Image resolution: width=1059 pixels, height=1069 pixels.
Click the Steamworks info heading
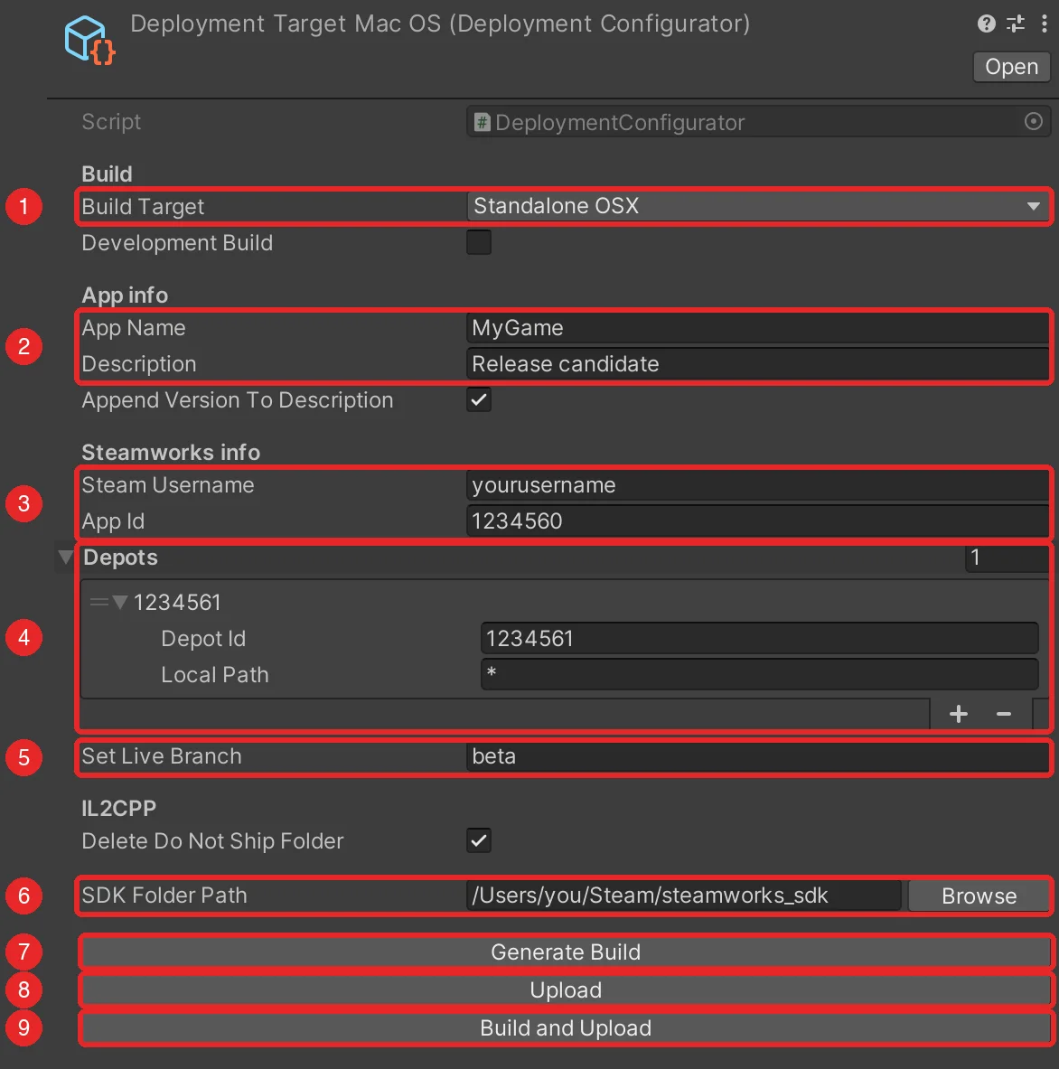coord(171,453)
